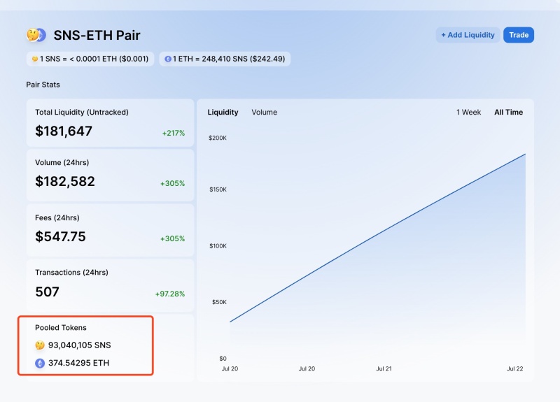The height and width of the screenshot is (402, 560).
Task: Switch chart to the Liquidity tab
Action: (x=223, y=113)
